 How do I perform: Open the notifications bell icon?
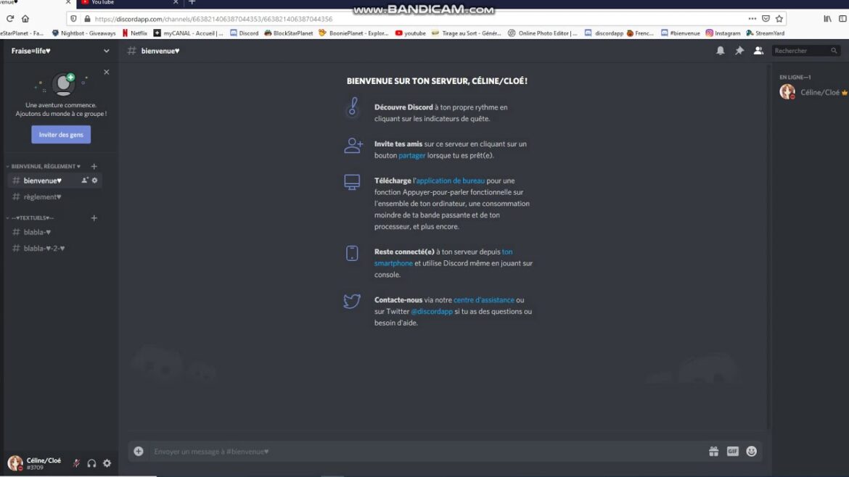[x=719, y=51]
